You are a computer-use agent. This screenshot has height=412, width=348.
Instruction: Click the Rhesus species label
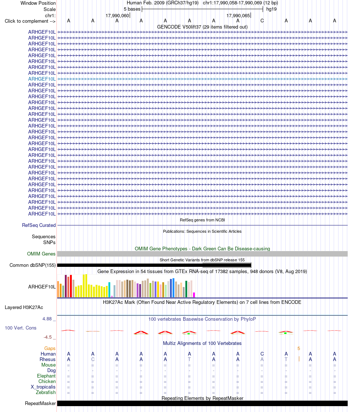coord(48,360)
